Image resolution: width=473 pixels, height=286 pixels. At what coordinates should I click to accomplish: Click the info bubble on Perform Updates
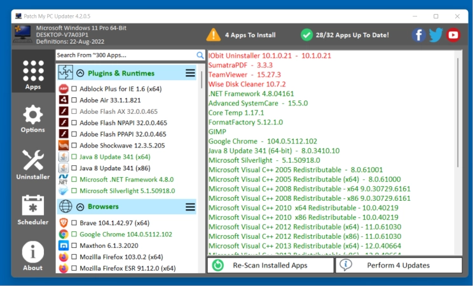(346, 265)
